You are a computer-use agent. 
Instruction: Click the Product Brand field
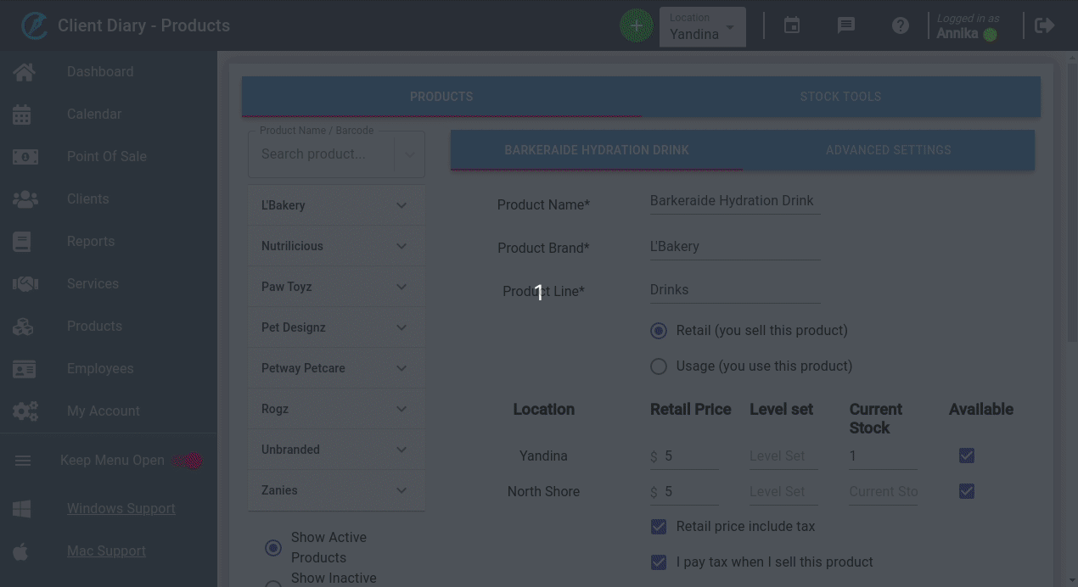click(735, 247)
